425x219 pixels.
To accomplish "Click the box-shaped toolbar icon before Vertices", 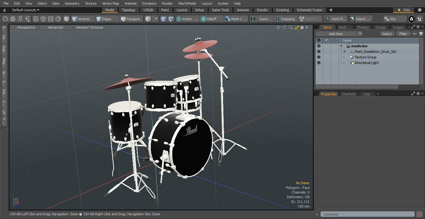I will point(66,19).
